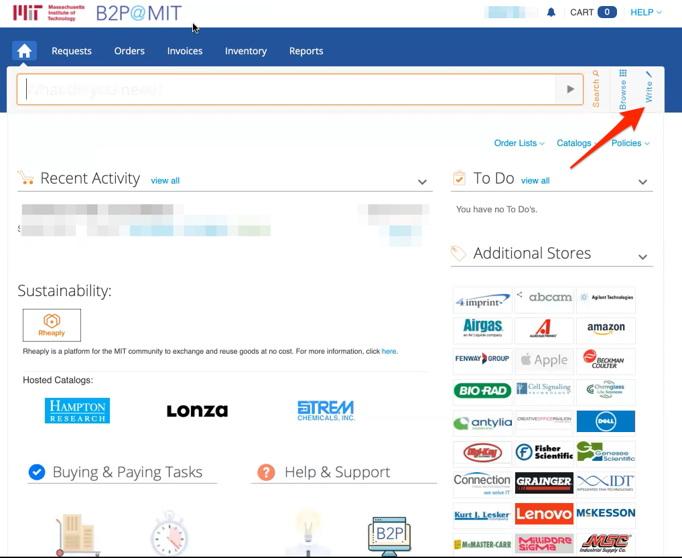682x558 pixels.
Task: Open the Reports menu
Action: point(306,51)
